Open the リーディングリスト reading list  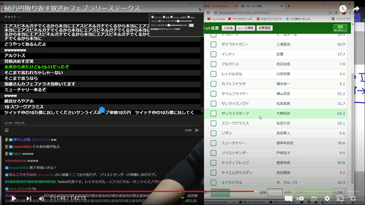pos(341,19)
